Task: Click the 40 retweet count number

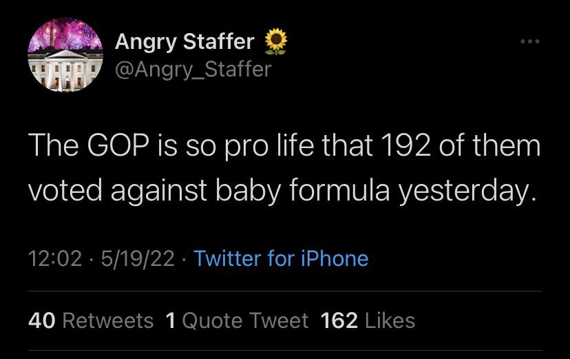Action: pyautogui.click(x=43, y=320)
